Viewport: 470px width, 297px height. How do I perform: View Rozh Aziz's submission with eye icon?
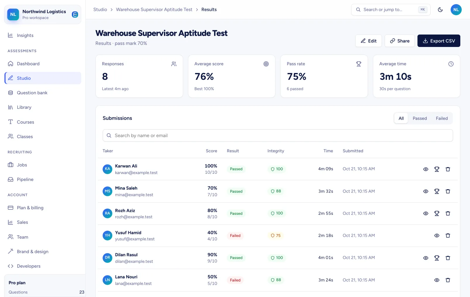click(x=426, y=213)
